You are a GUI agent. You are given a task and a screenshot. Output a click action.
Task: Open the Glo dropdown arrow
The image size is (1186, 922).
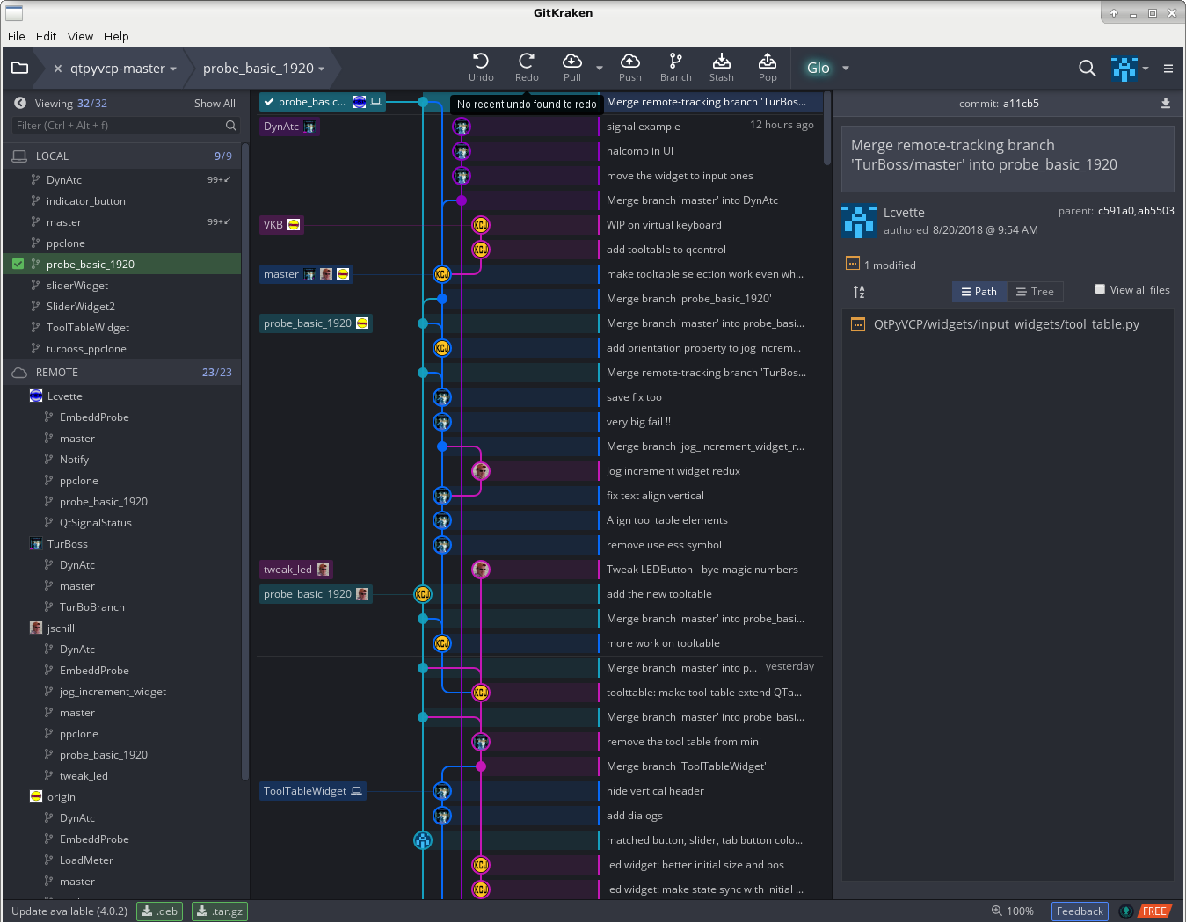coord(846,68)
